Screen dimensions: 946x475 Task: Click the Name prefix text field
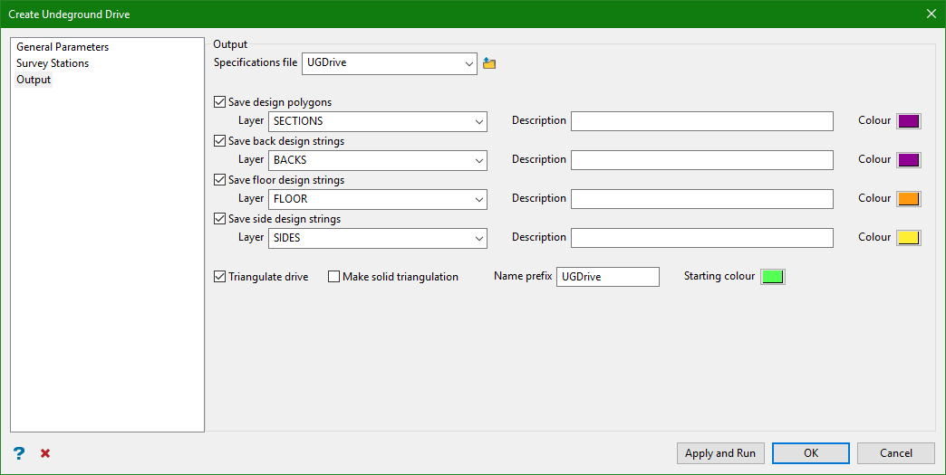[608, 277]
